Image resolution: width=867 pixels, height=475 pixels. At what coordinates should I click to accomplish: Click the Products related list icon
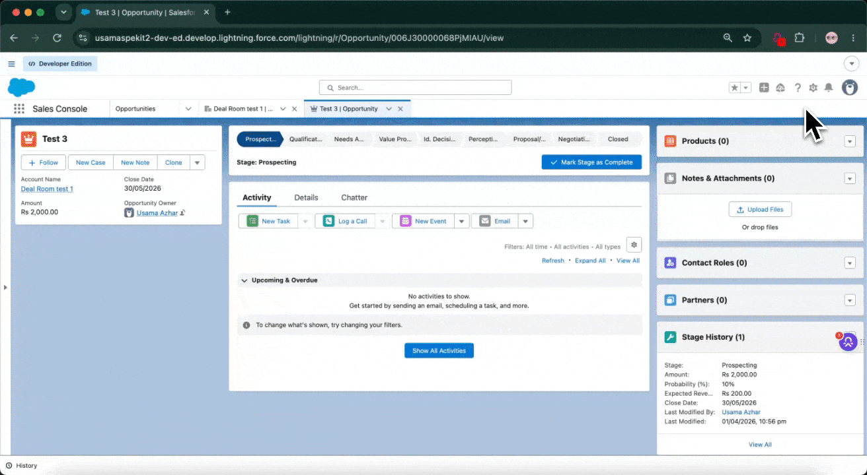670,141
